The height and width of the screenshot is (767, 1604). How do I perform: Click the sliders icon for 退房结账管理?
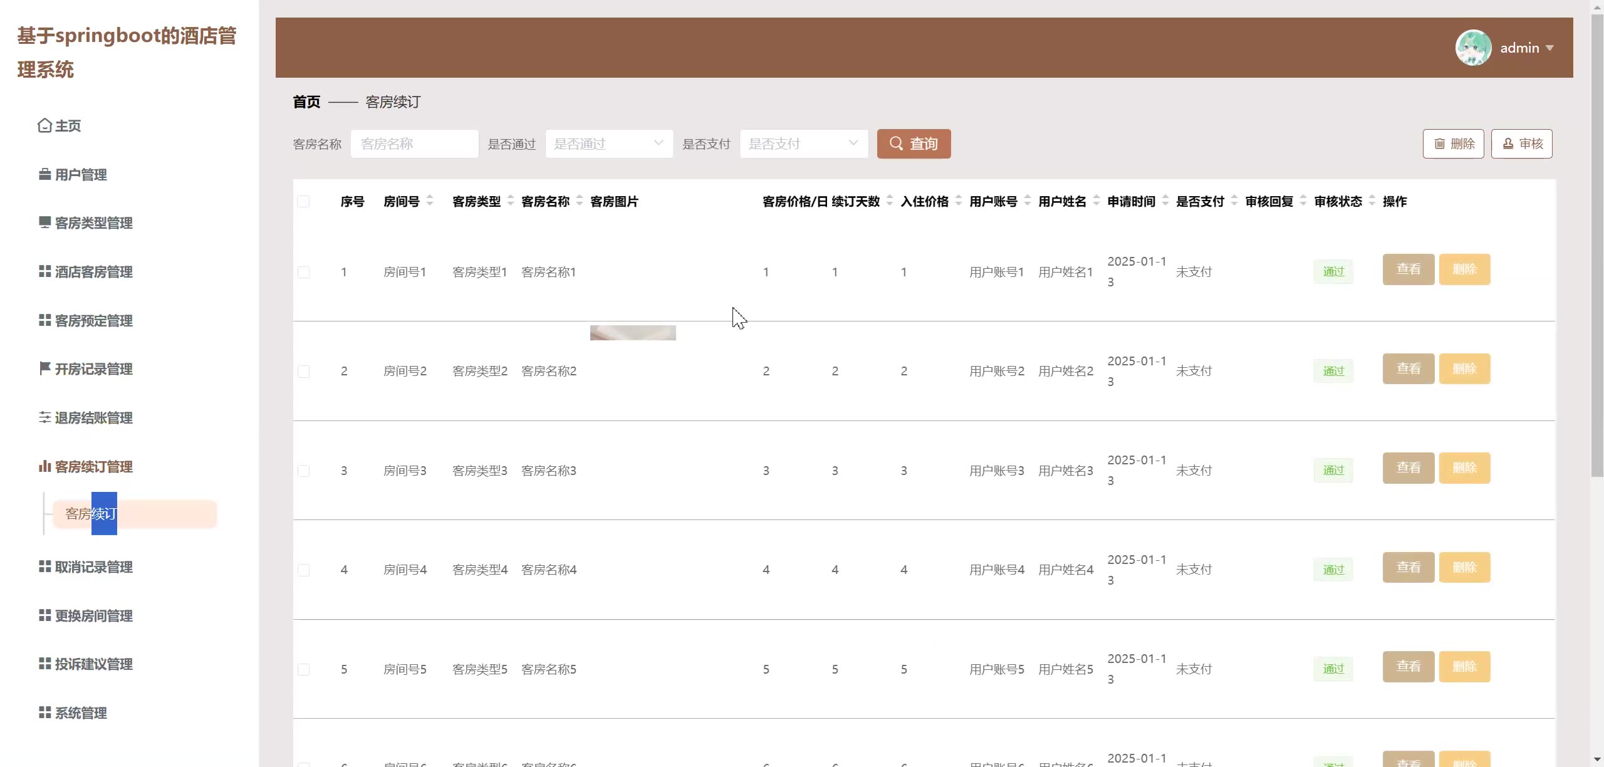click(44, 417)
